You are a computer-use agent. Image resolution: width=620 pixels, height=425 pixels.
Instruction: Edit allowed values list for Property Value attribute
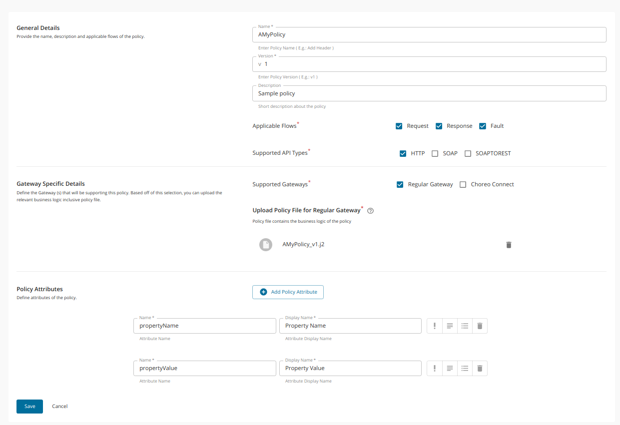click(x=465, y=368)
